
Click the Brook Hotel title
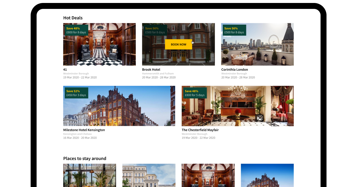click(x=151, y=69)
